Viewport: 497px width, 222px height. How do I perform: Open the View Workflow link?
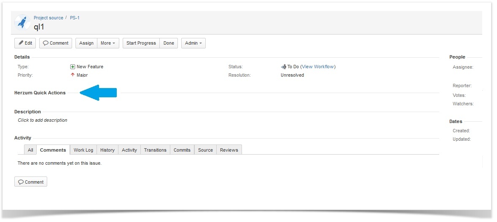tap(318, 67)
